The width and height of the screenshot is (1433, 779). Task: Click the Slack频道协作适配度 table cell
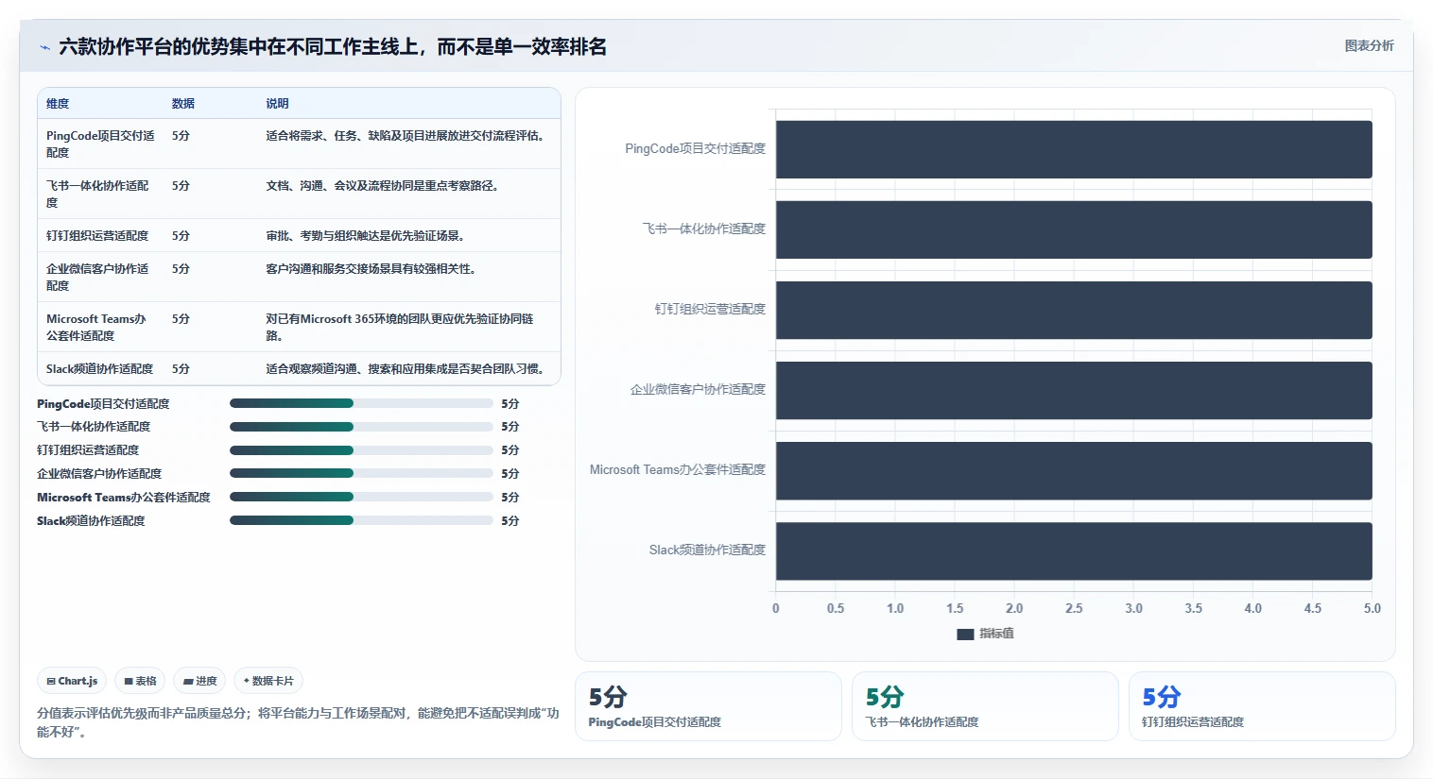point(99,368)
